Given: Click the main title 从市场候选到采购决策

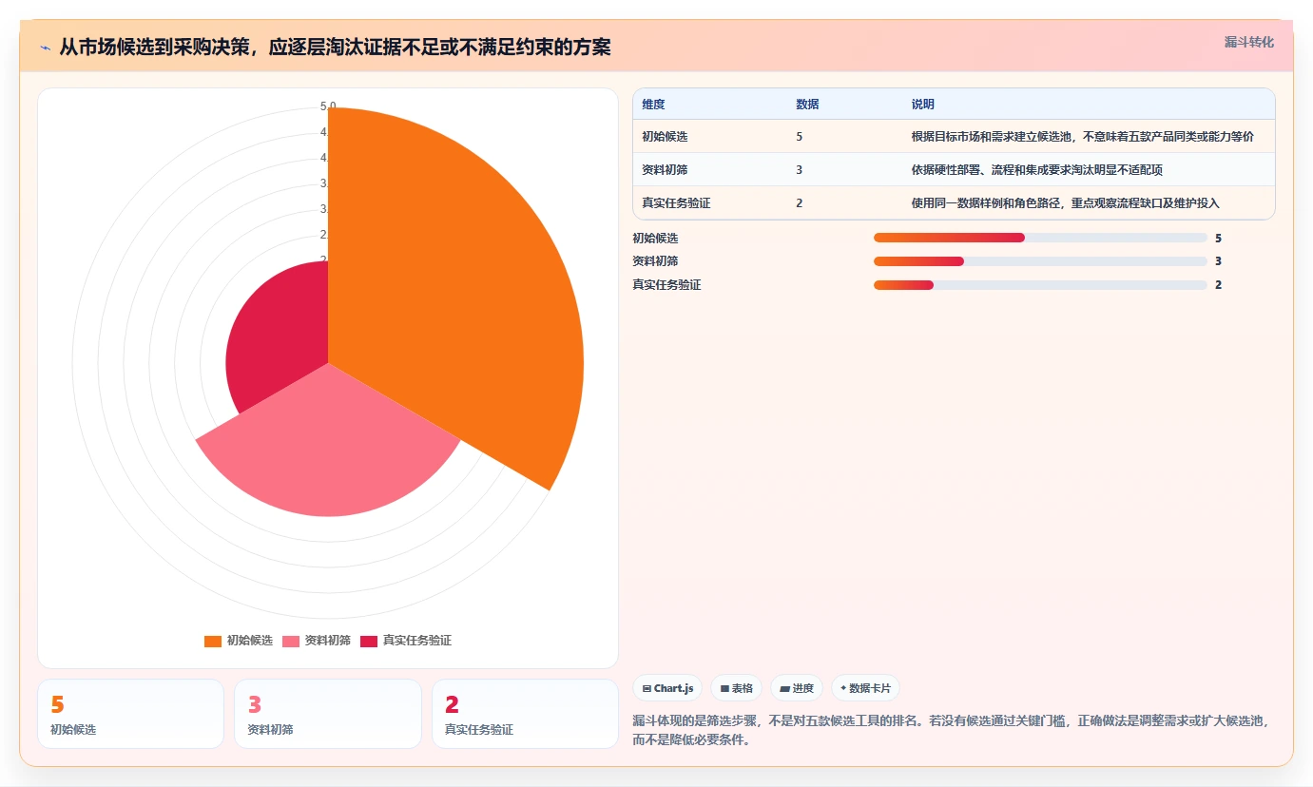Looking at the screenshot, I should coord(335,47).
